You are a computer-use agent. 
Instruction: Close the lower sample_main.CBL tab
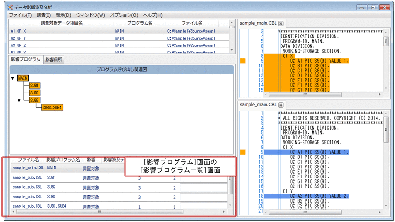click(281, 105)
